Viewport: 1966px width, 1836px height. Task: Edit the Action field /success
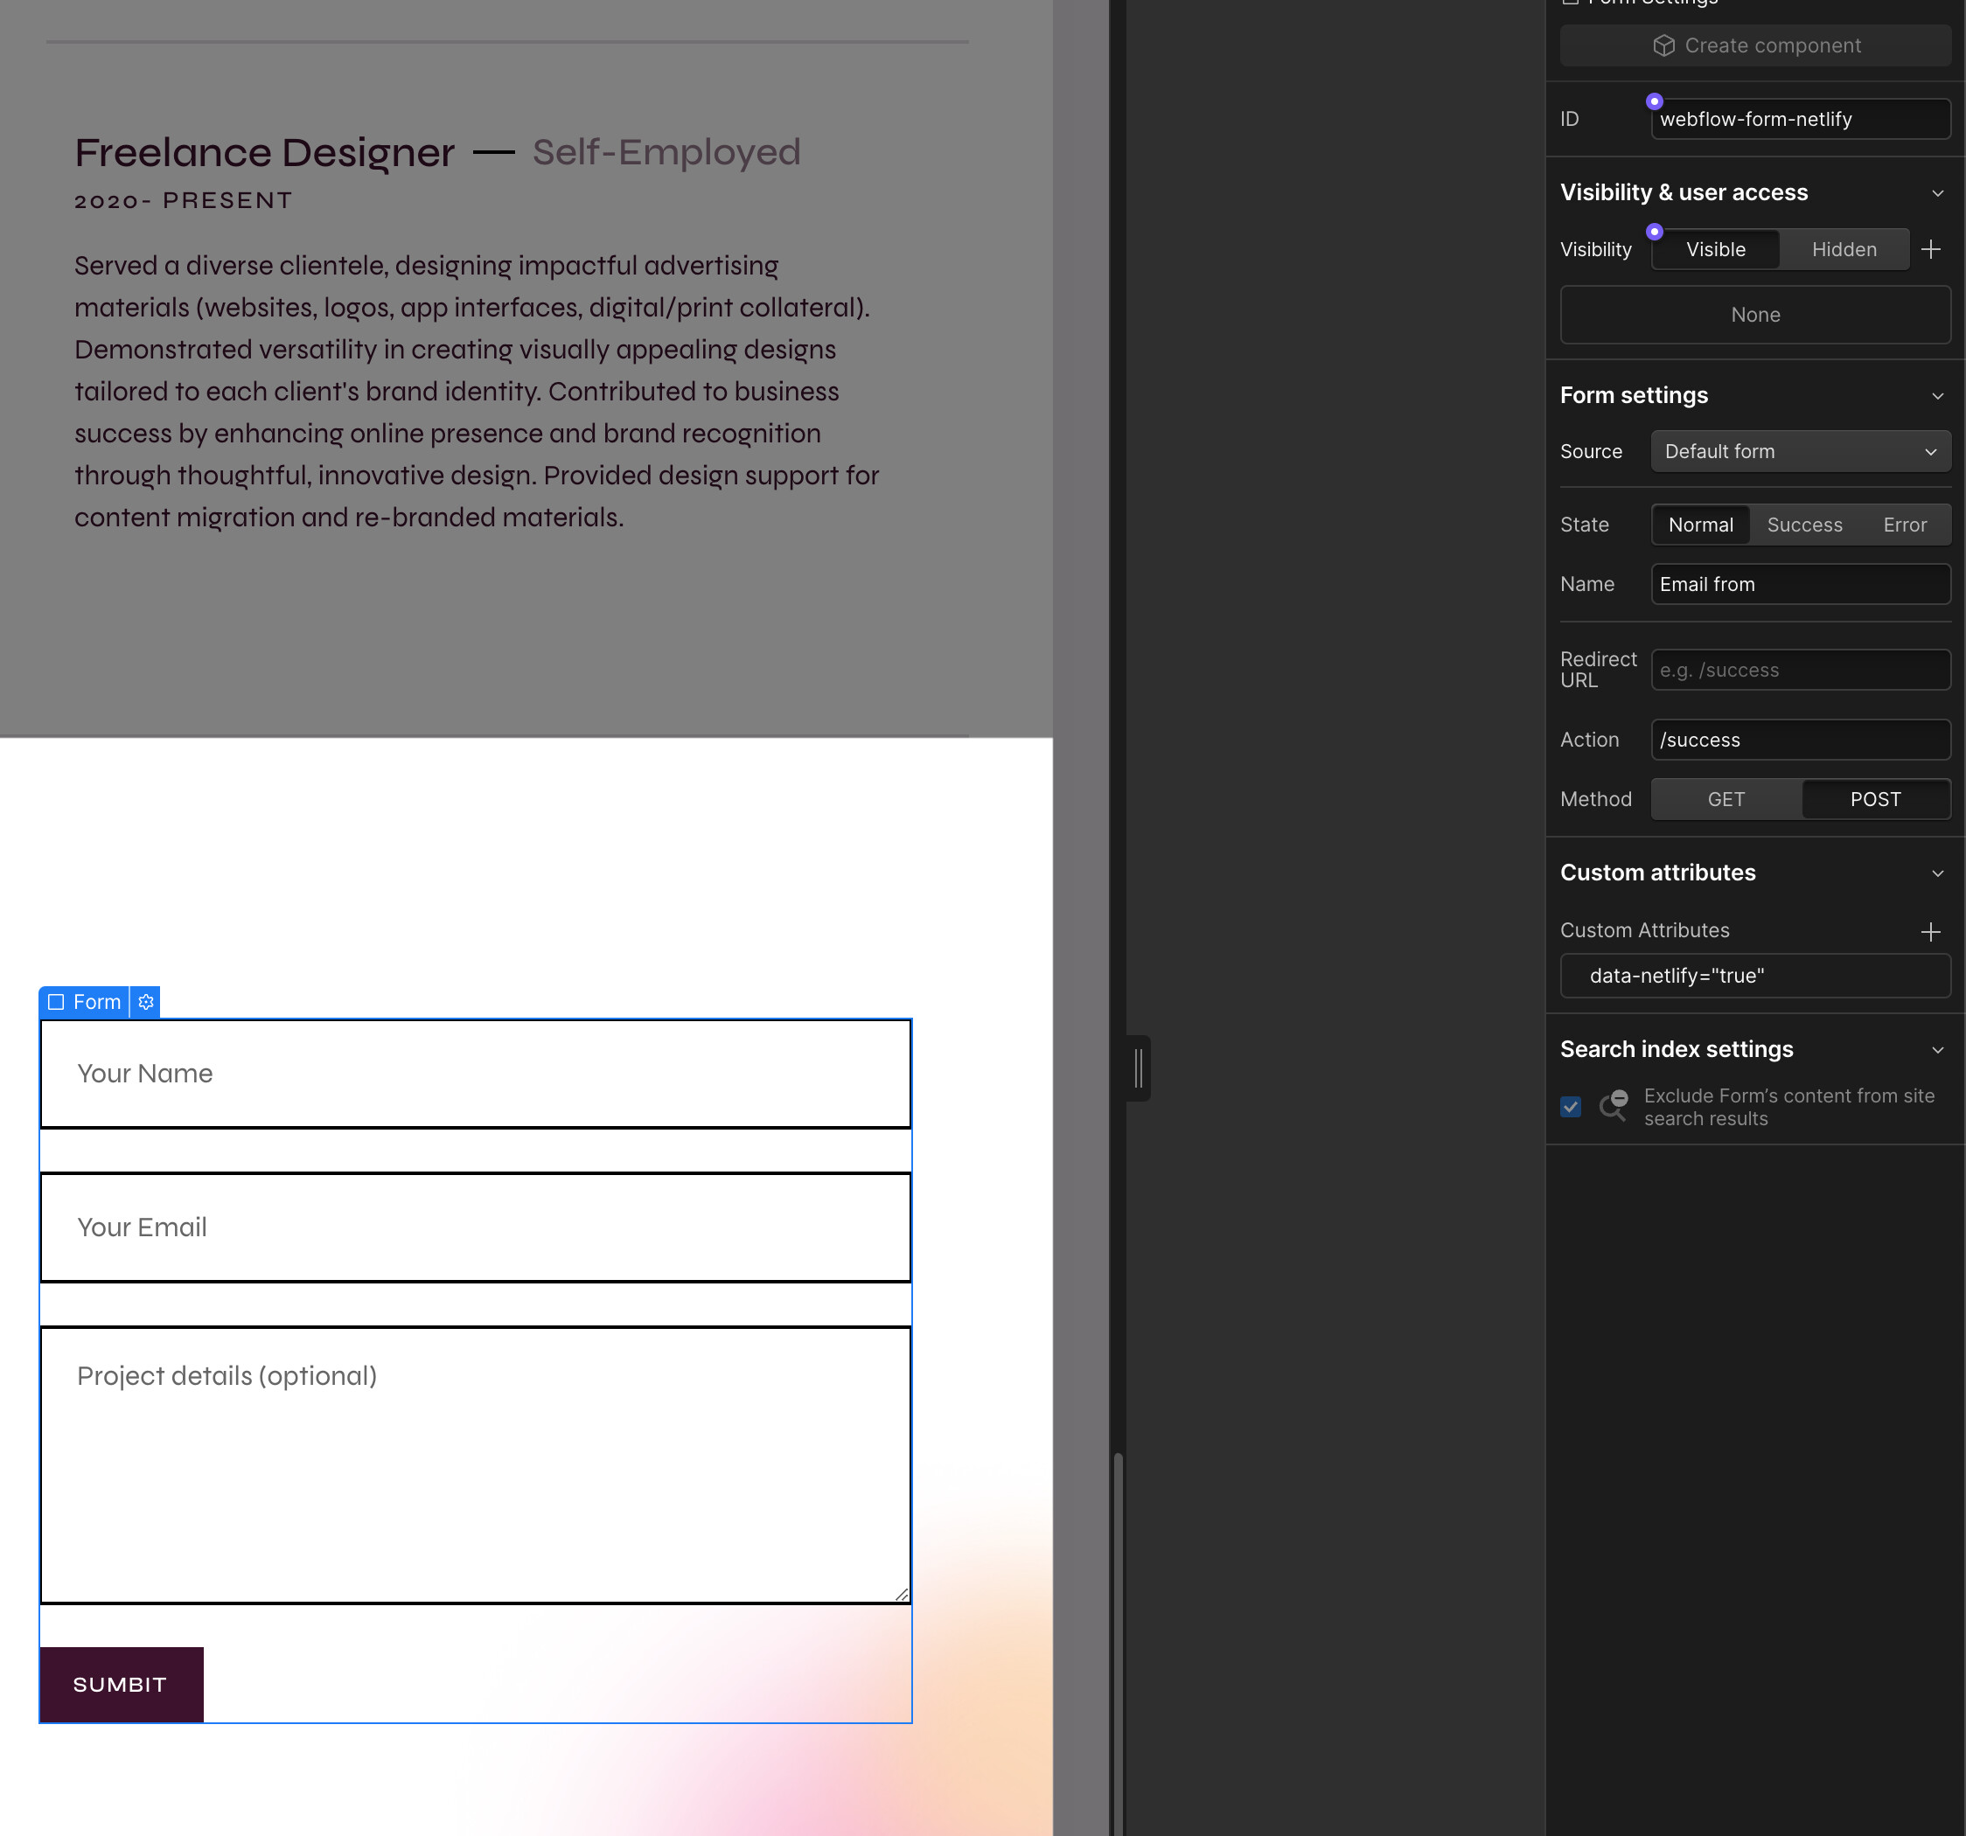pos(1800,740)
